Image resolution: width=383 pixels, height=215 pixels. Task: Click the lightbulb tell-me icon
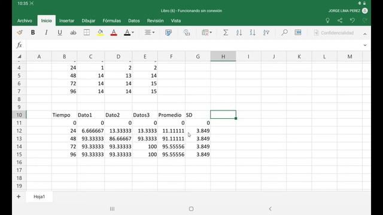pyautogui.click(x=327, y=21)
